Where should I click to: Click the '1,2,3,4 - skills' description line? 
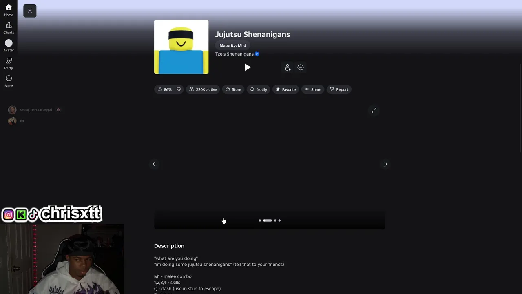[167, 283]
